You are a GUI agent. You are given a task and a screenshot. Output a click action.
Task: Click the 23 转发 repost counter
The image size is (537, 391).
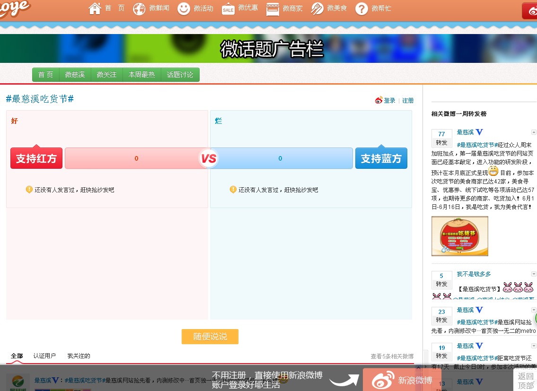(442, 316)
